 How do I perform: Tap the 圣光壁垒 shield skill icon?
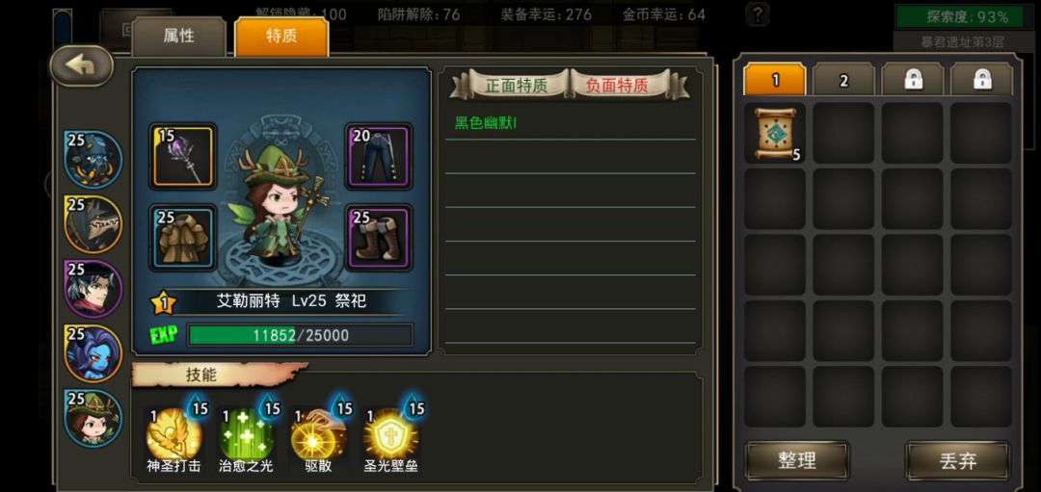click(390, 434)
